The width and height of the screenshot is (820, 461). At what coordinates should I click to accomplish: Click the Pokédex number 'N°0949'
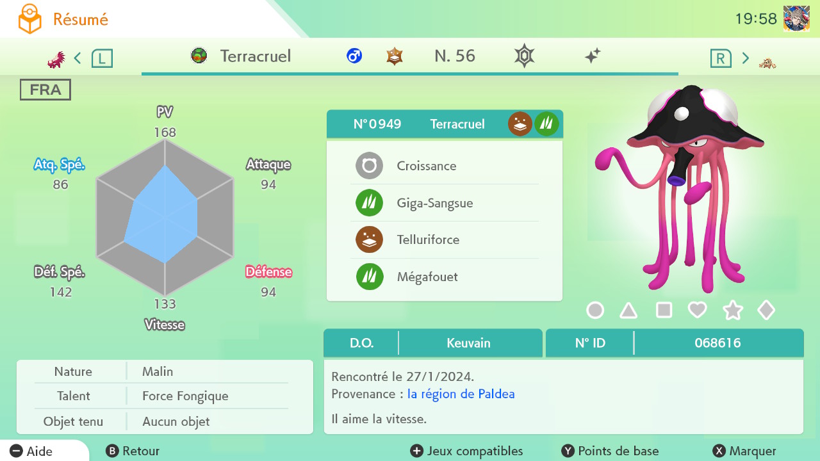[x=377, y=124]
